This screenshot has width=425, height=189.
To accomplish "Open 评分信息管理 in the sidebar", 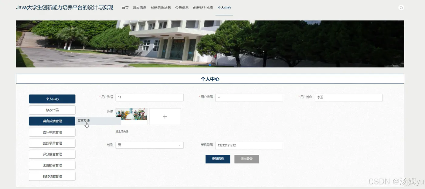I will [x=52, y=154].
